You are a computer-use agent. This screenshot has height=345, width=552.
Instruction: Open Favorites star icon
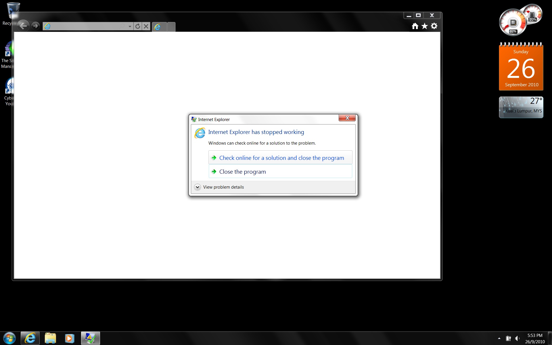point(425,26)
